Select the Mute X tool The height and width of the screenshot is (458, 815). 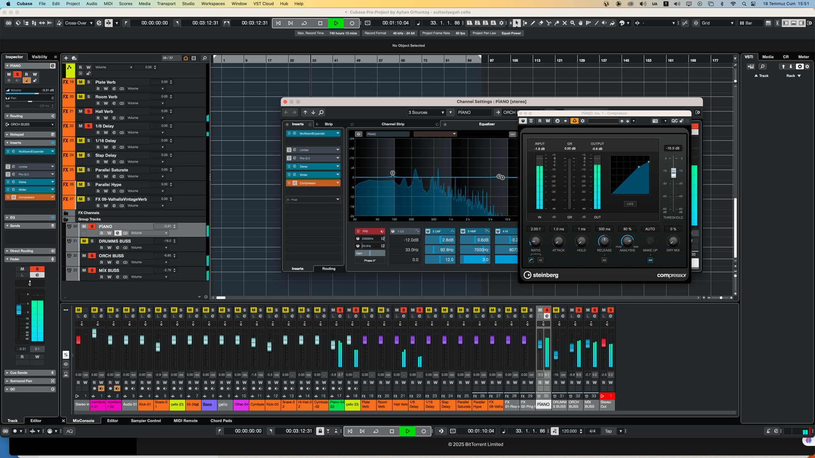[565, 23]
